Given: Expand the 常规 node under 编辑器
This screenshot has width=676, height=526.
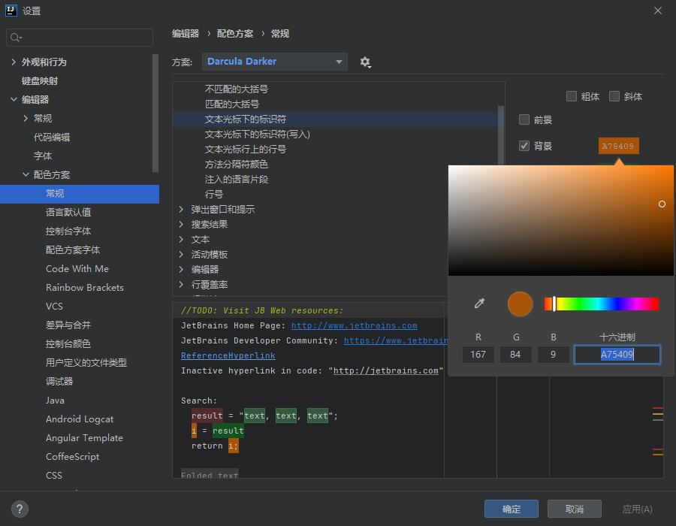Looking at the screenshot, I should tap(26, 118).
